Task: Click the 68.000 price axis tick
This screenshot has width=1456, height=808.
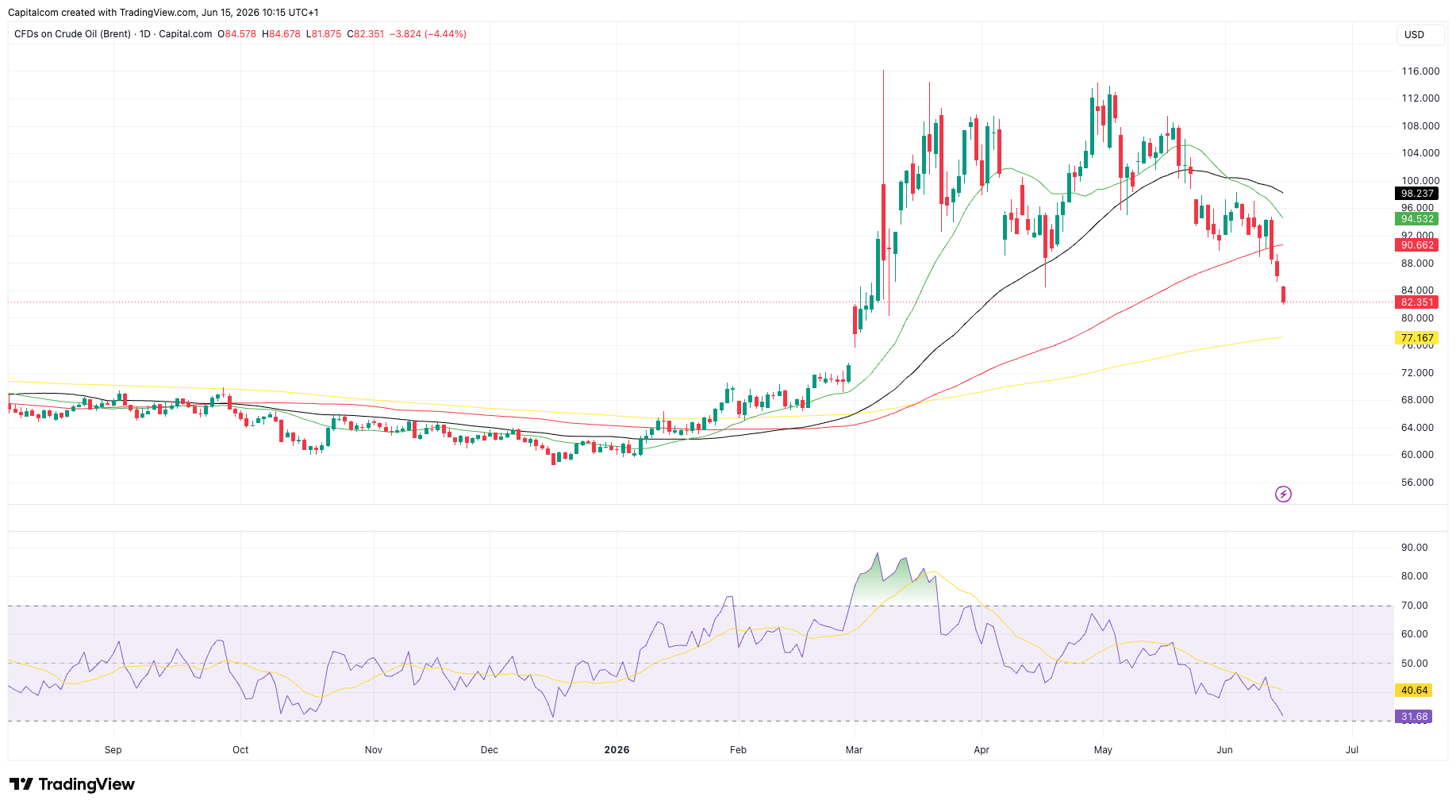Action: [1417, 400]
